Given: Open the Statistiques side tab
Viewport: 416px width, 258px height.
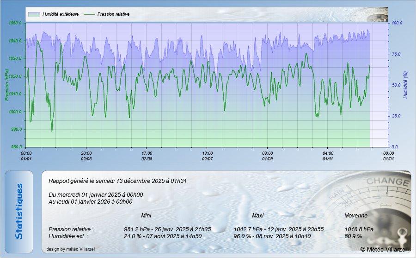Looking at the screenshot, I should tap(19, 211).
